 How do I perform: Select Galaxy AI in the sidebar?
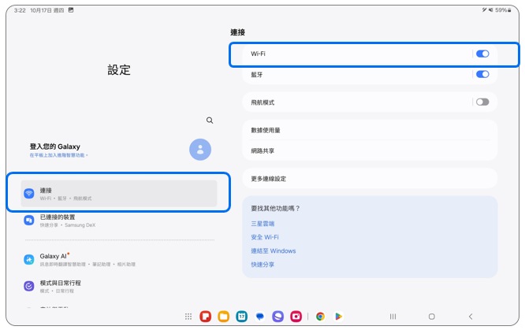point(119,259)
